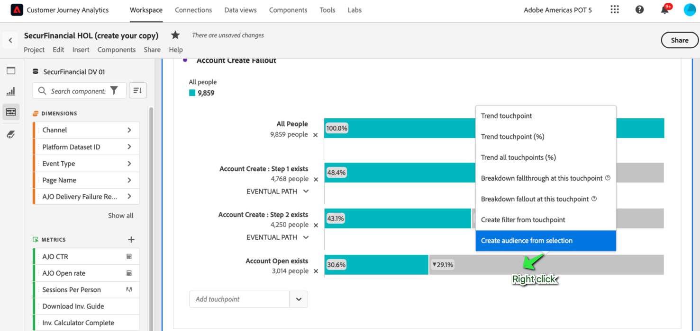
Task: Open the Panels icon in left rail
Action: pos(11,71)
